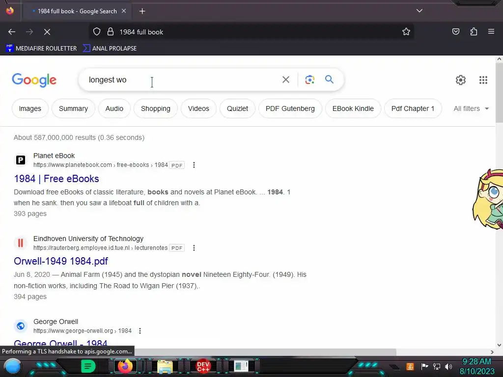
Task: Click the Planet eBook favicon
Action: click(x=21, y=160)
